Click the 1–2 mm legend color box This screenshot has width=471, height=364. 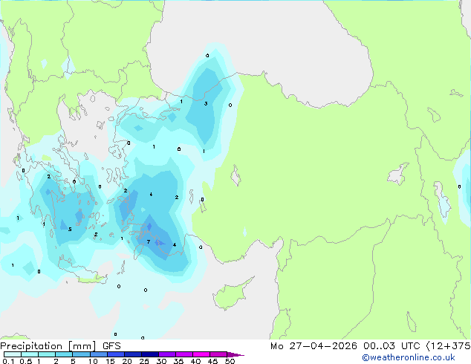tap(47, 354)
